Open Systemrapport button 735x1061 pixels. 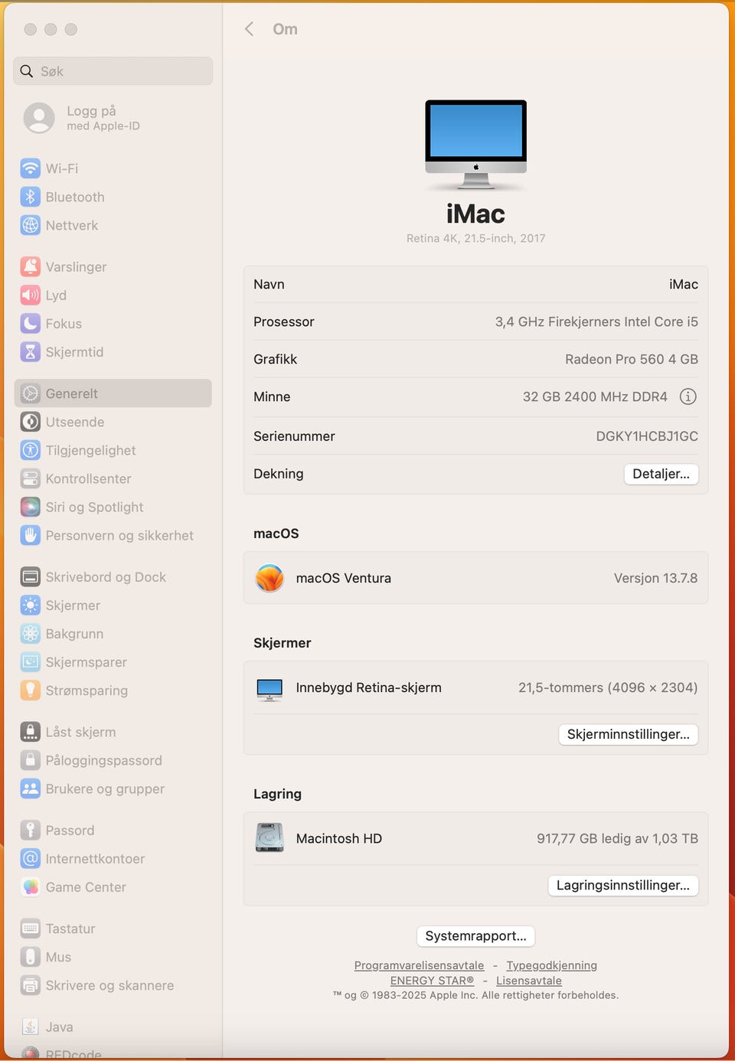point(475,935)
